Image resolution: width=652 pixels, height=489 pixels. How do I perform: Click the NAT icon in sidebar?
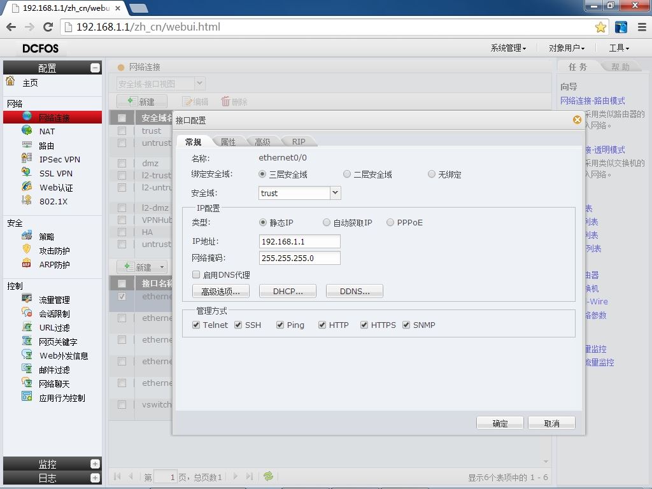pyautogui.click(x=27, y=130)
